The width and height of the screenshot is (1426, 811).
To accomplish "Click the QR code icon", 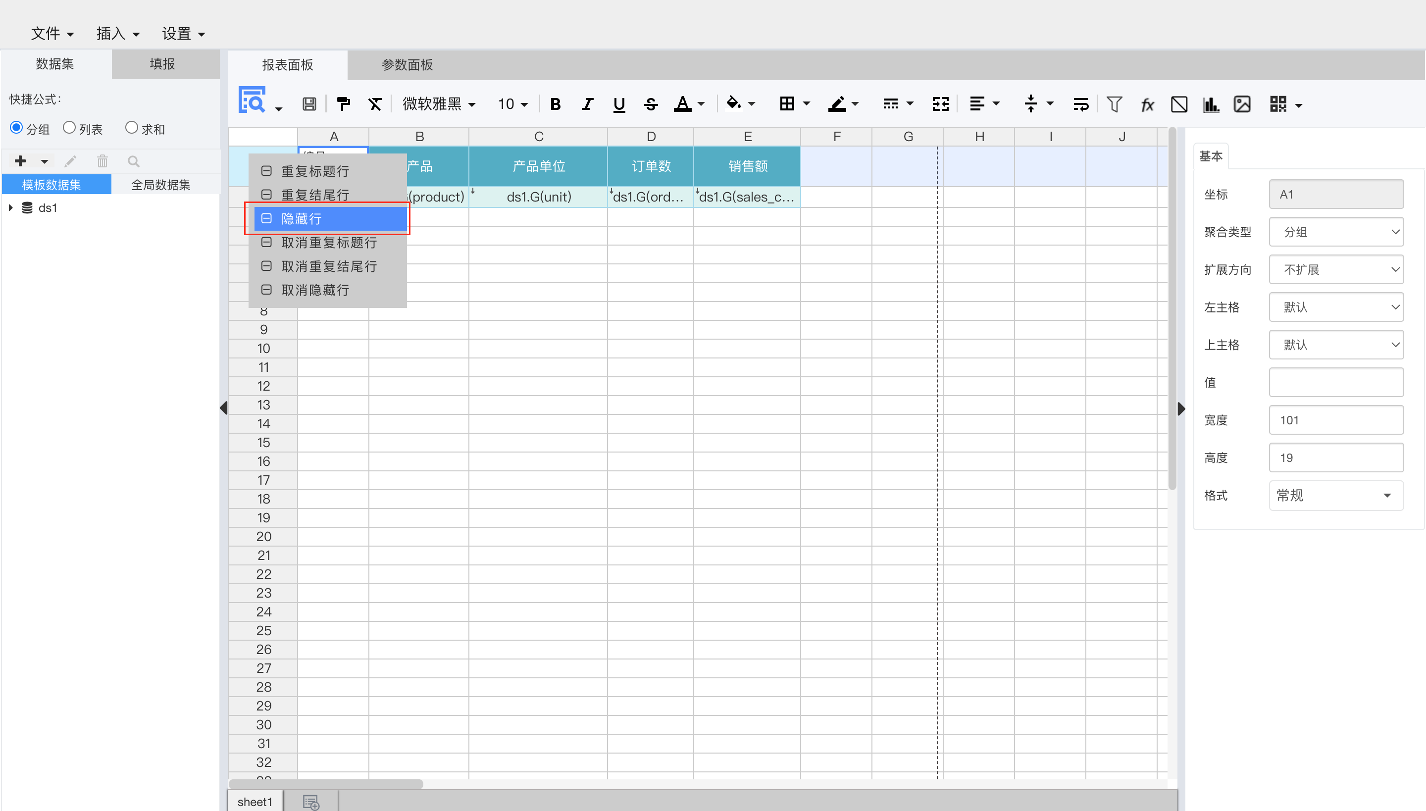I will [1278, 104].
